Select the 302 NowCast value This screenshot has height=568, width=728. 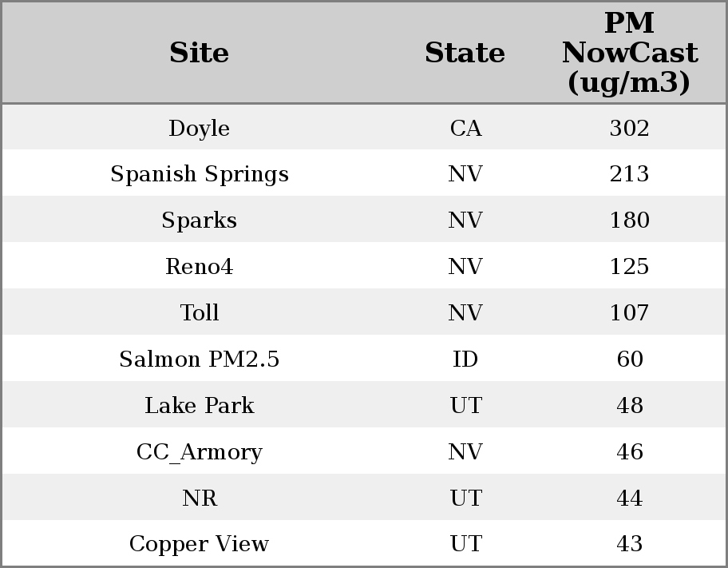tap(629, 129)
